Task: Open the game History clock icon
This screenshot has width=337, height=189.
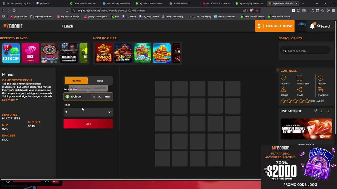Action: (320, 78)
